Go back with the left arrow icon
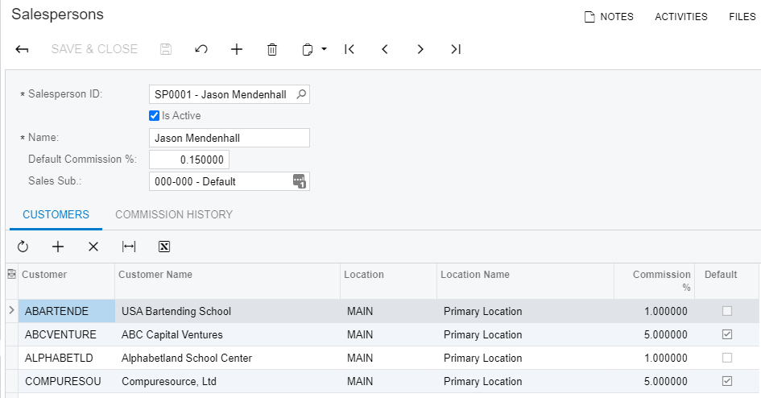This screenshot has width=761, height=398. point(22,49)
